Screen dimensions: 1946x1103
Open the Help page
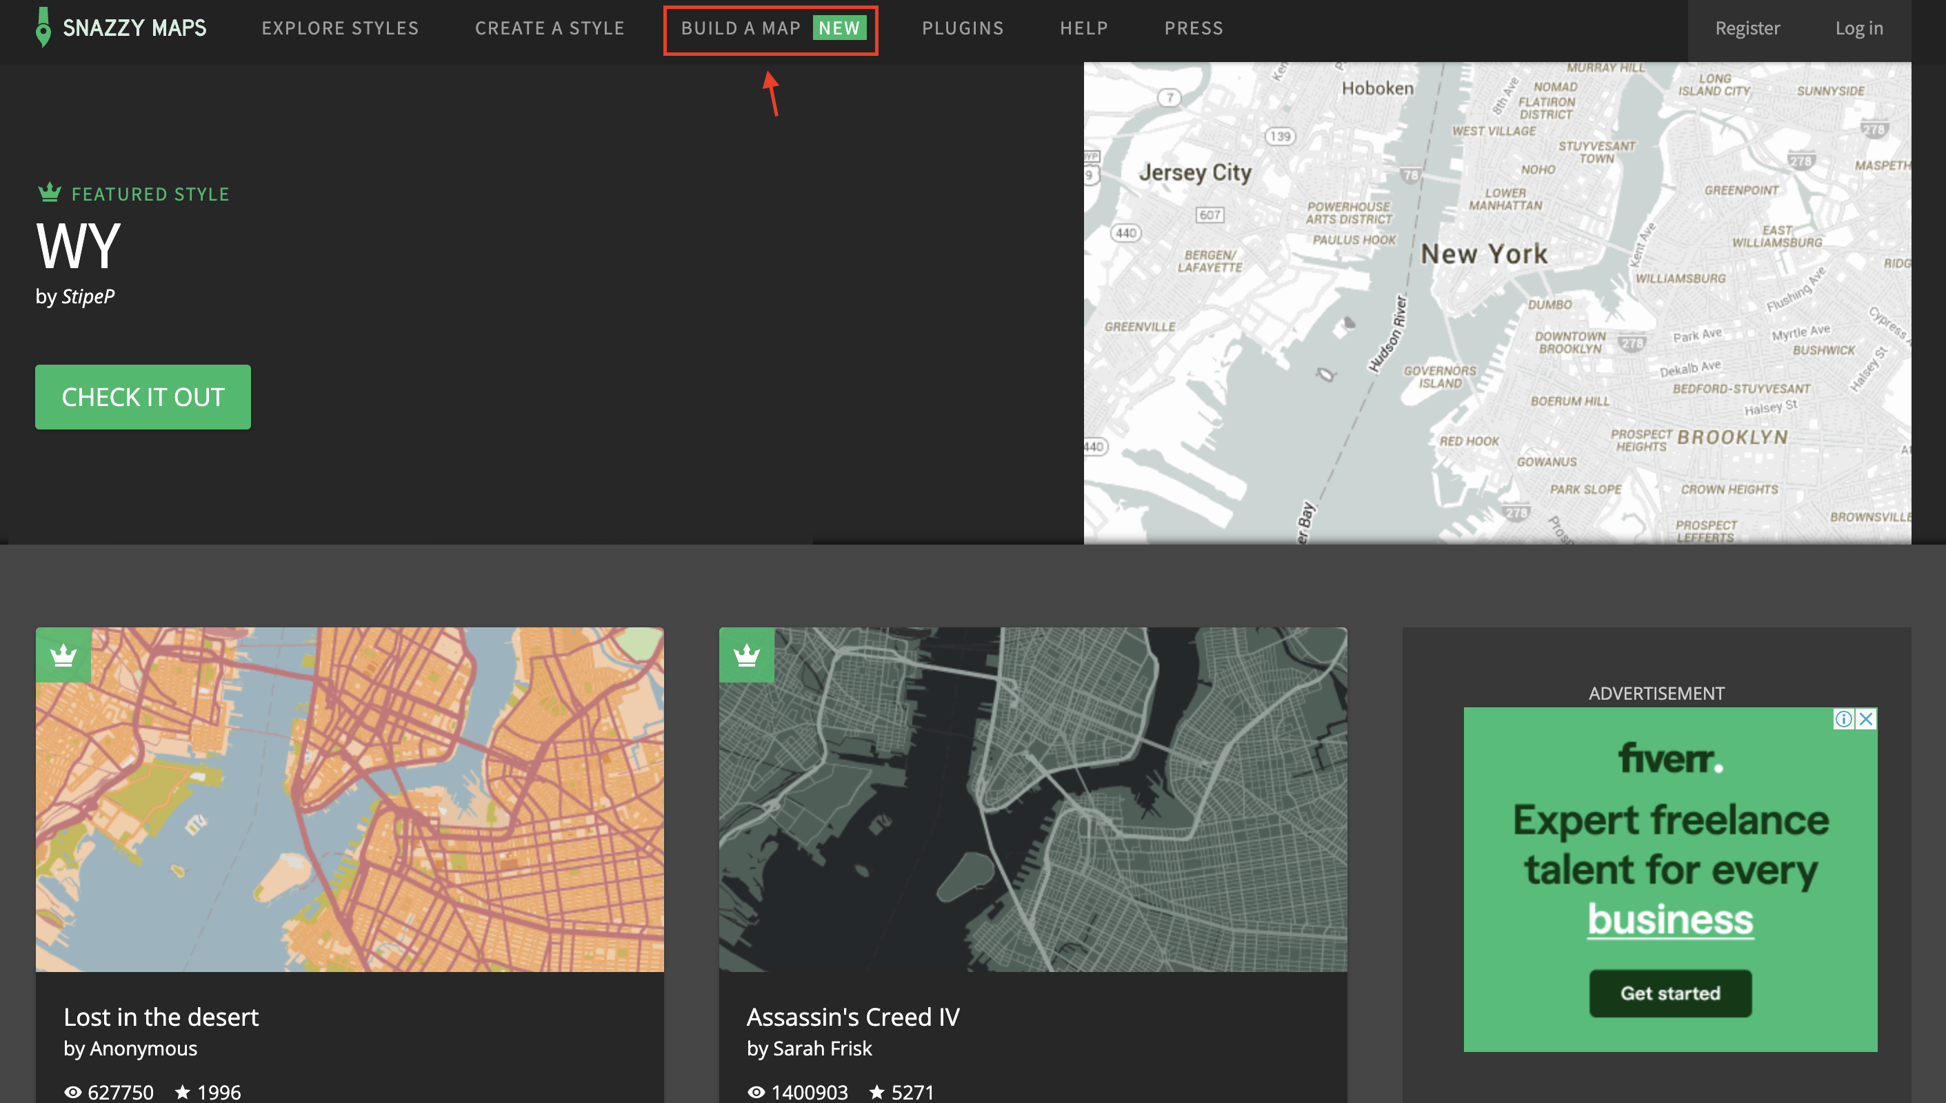1083,28
